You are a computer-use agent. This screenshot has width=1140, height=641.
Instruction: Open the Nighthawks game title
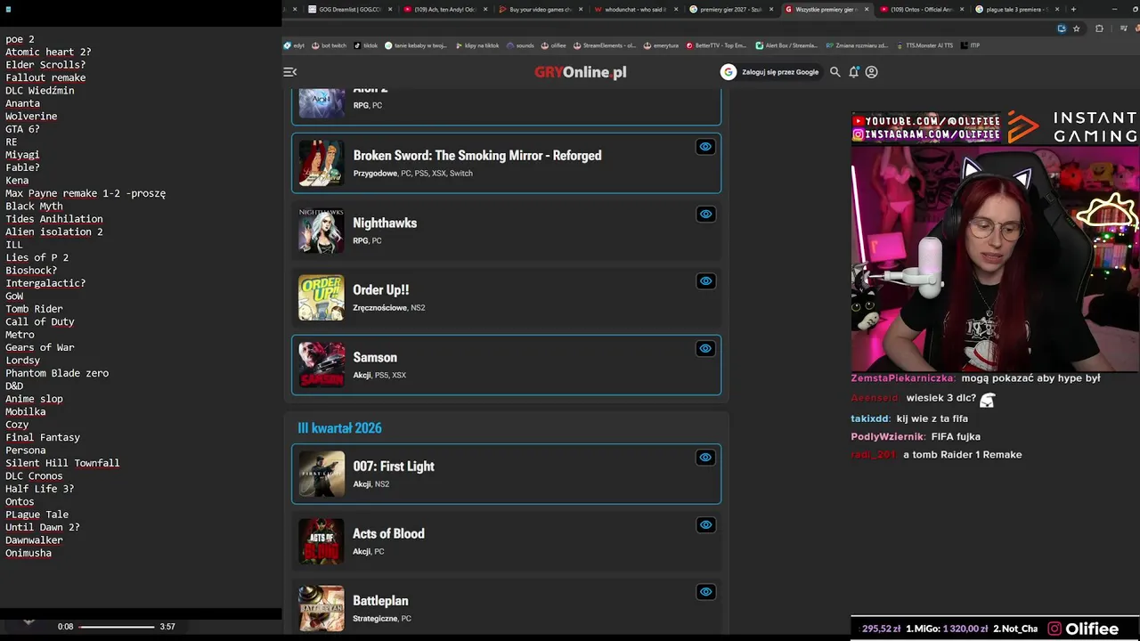click(x=385, y=223)
